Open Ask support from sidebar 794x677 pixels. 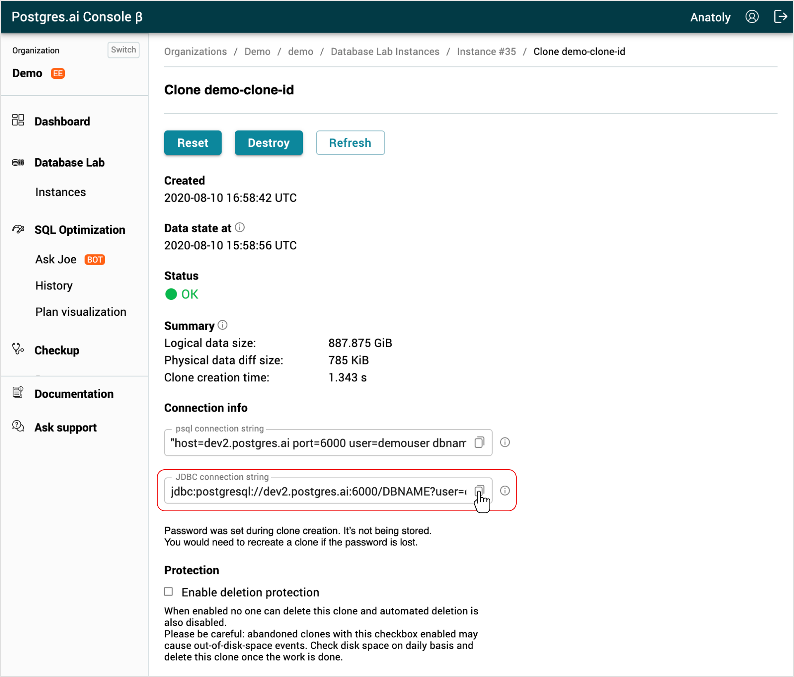pos(66,428)
